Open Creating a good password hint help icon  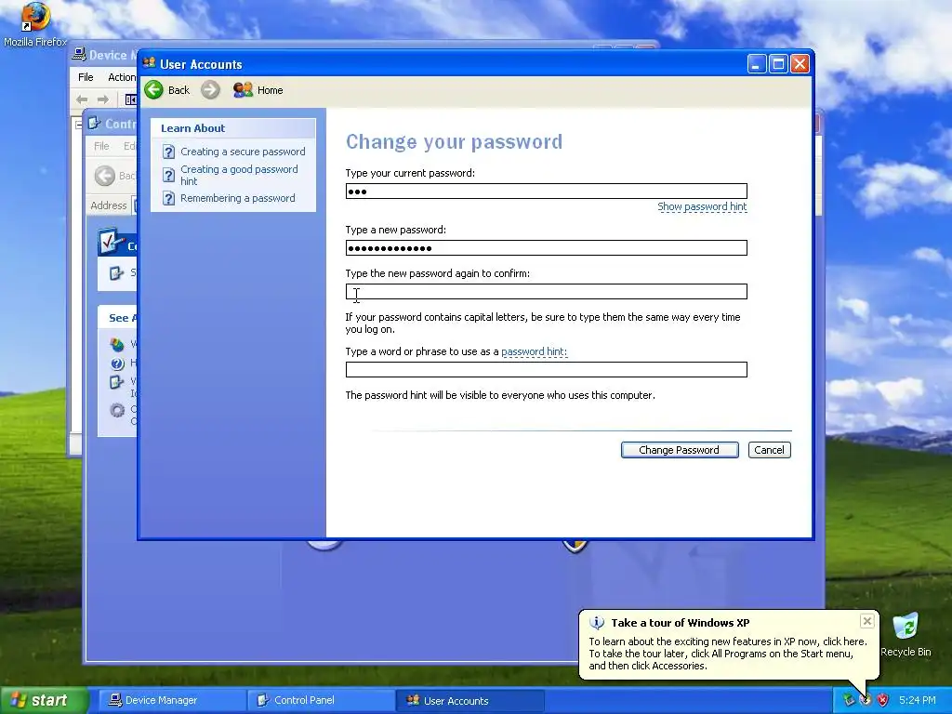click(x=169, y=176)
